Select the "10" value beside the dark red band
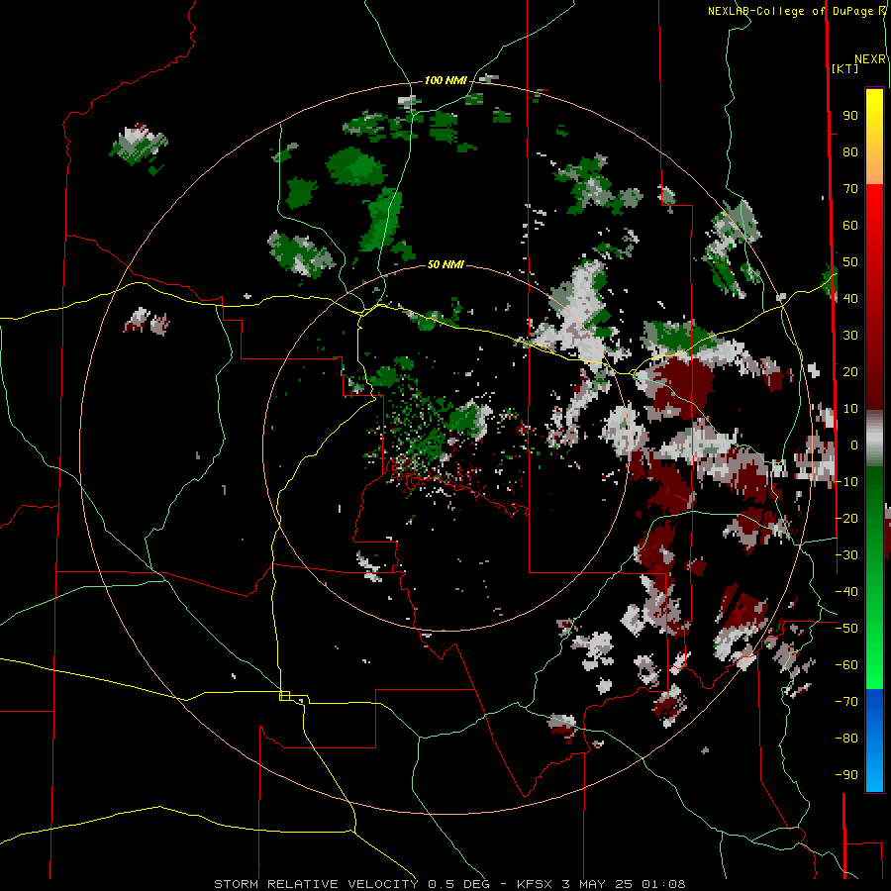Viewport: 891px width, 891px height. (x=850, y=409)
